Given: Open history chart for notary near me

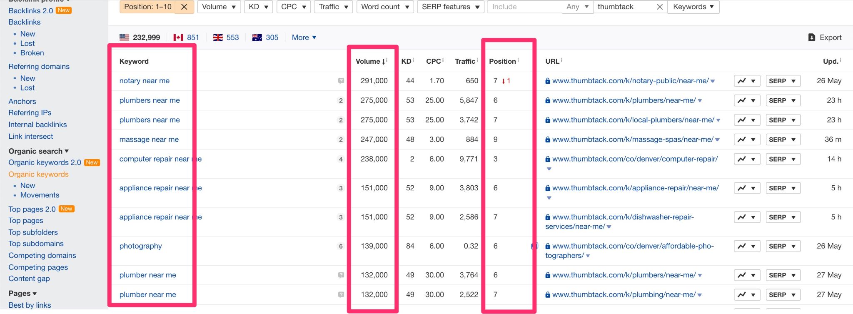Looking at the screenshot, I should (747, 81).
